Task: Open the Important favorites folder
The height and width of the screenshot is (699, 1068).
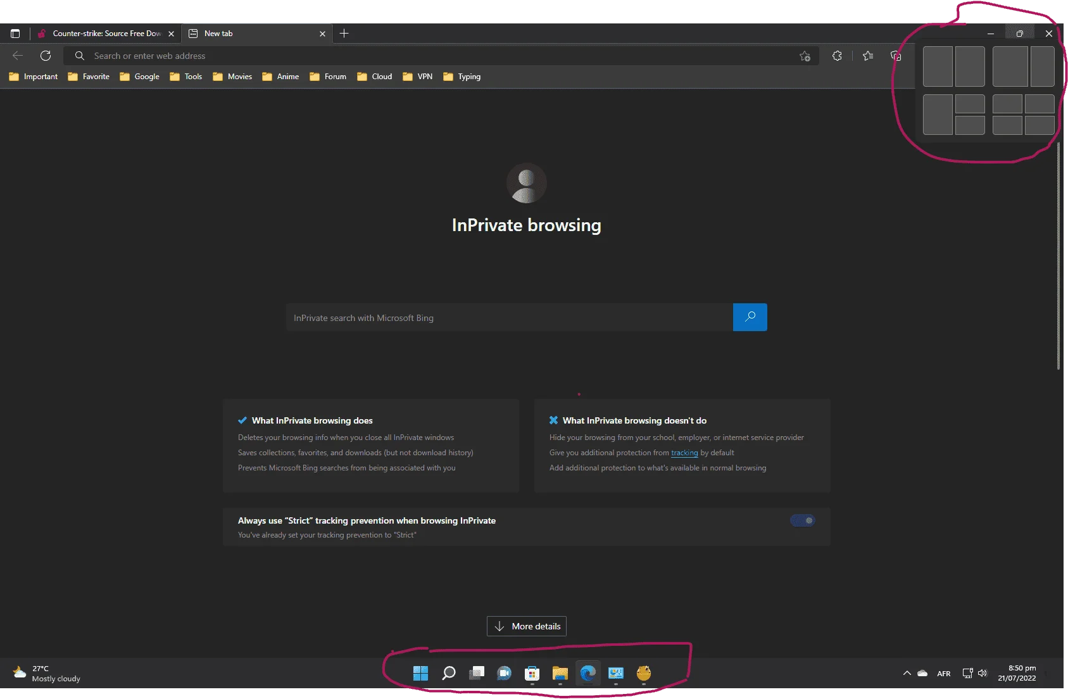Action: coord(34,77)
